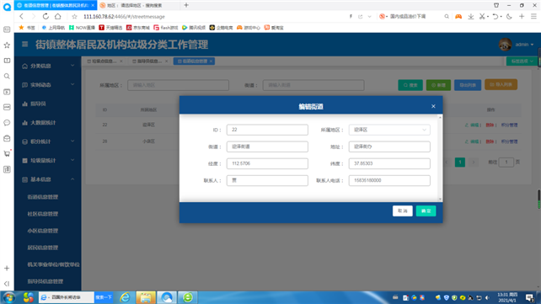
Task: Open the 所属地区 dropdown in dialog
Action: [x=389, y=130]
